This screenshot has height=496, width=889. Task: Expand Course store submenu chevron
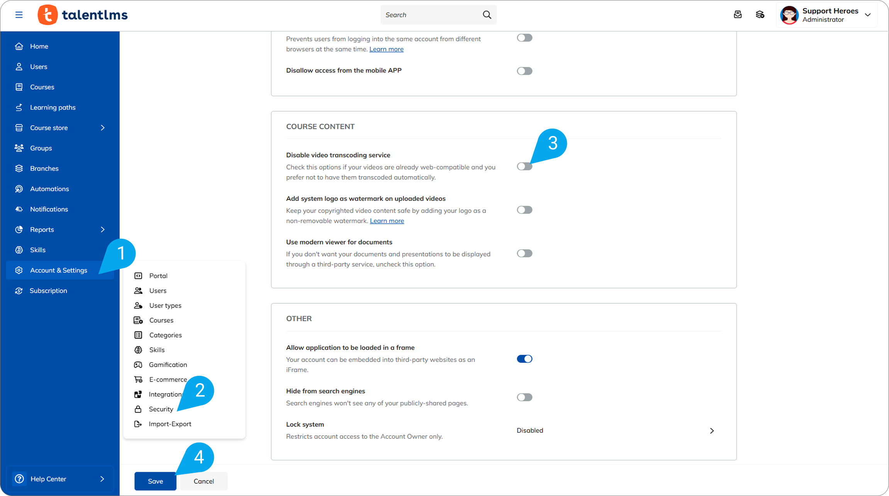coord(103,128)
